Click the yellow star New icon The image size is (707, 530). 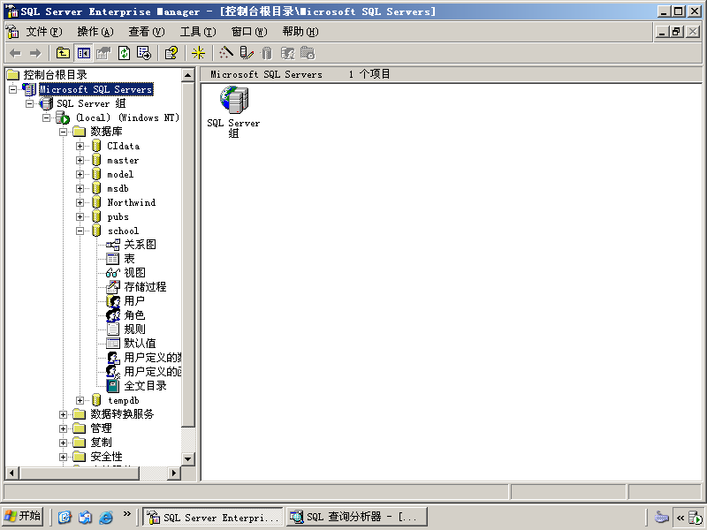[x=198, y=53]
